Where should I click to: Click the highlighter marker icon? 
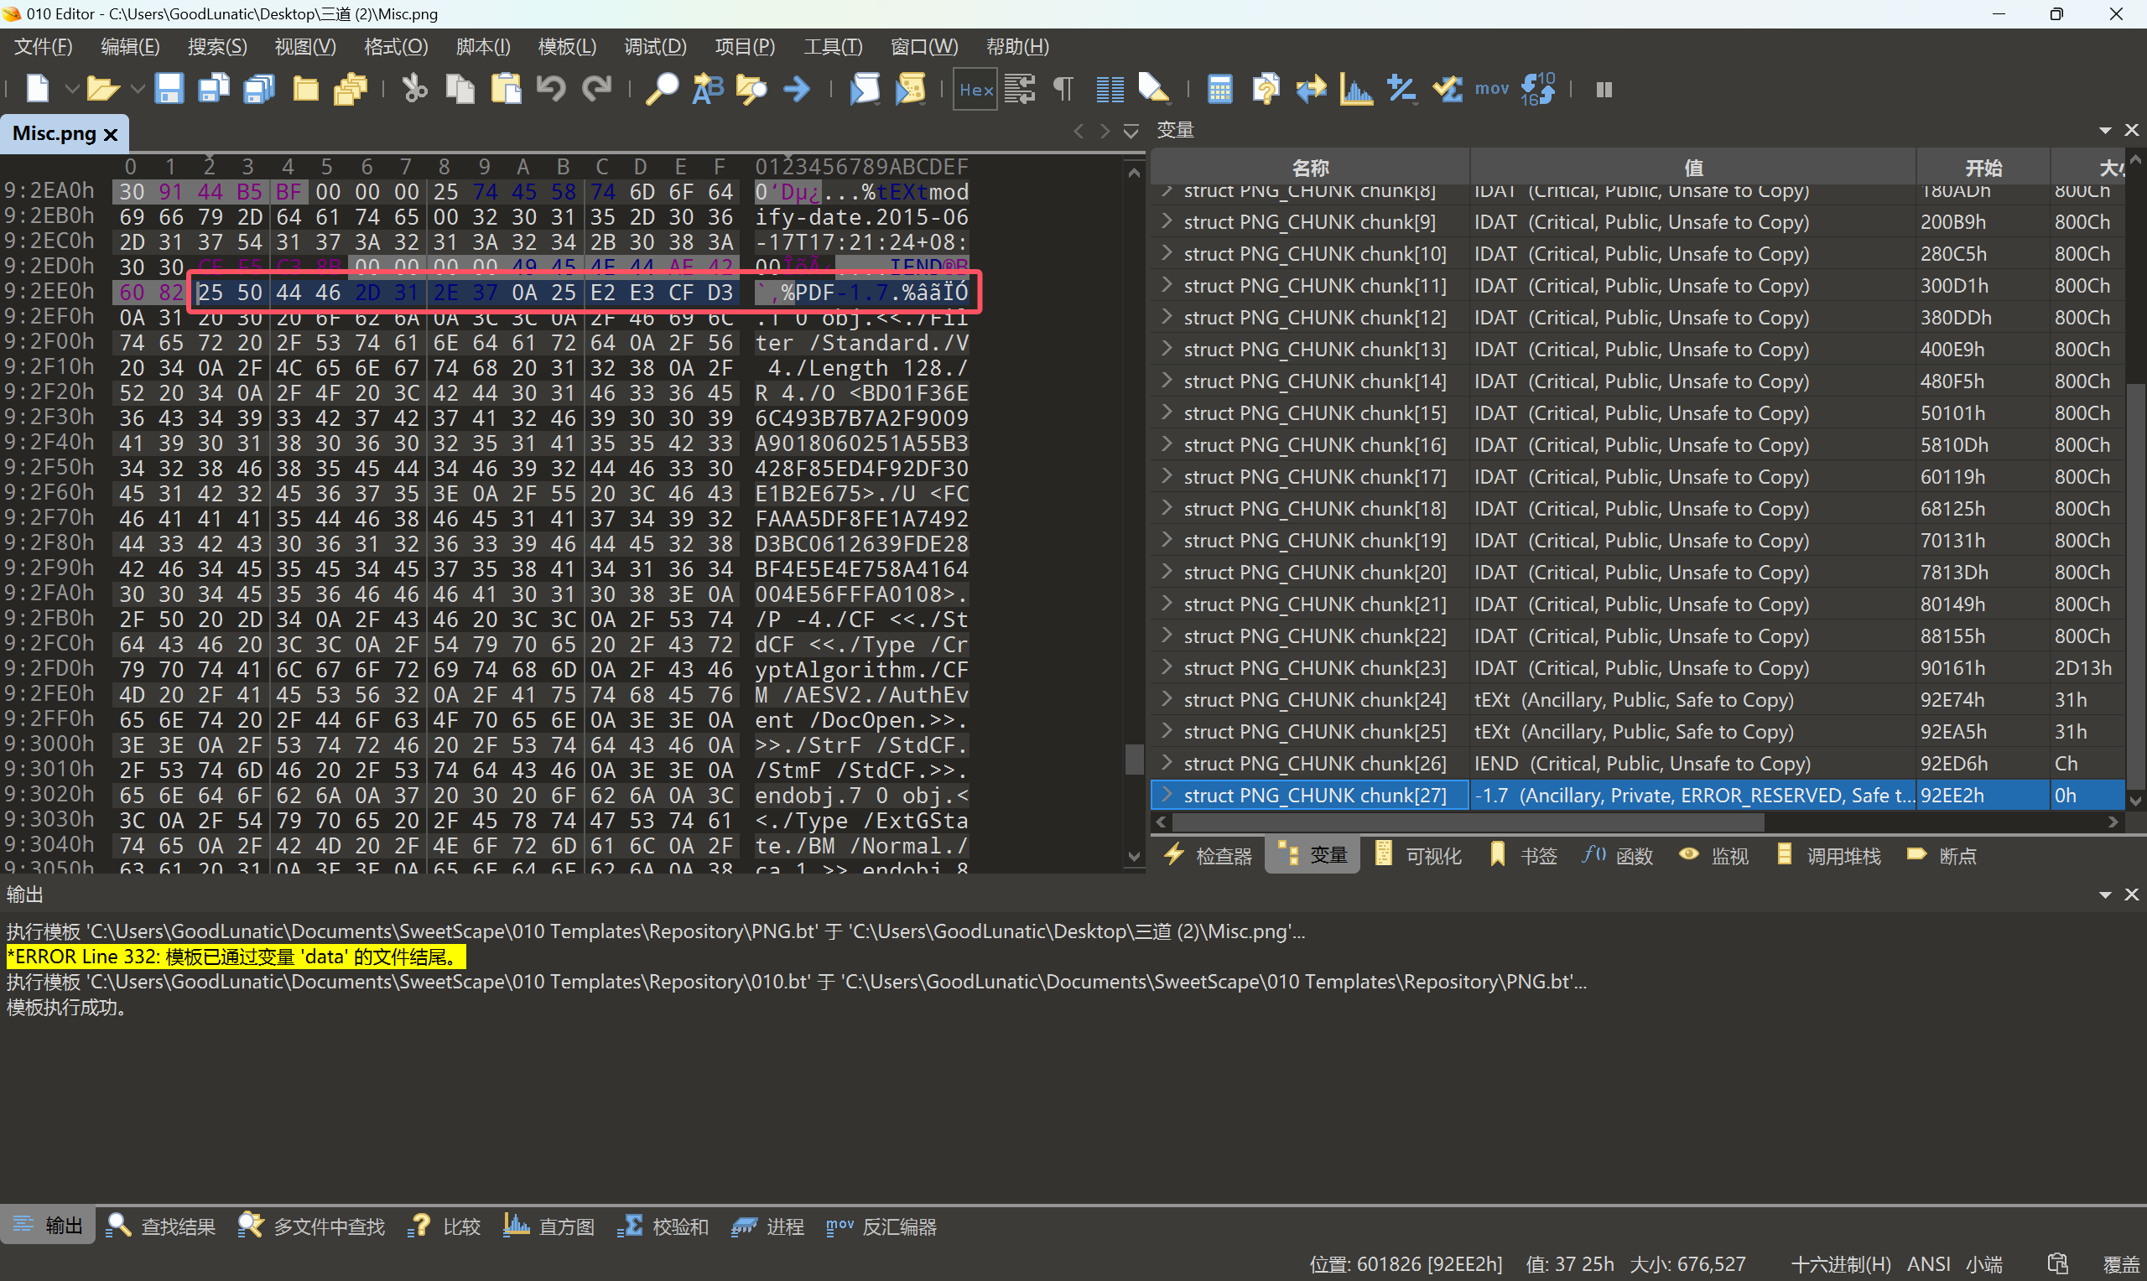click(1153, 89)
